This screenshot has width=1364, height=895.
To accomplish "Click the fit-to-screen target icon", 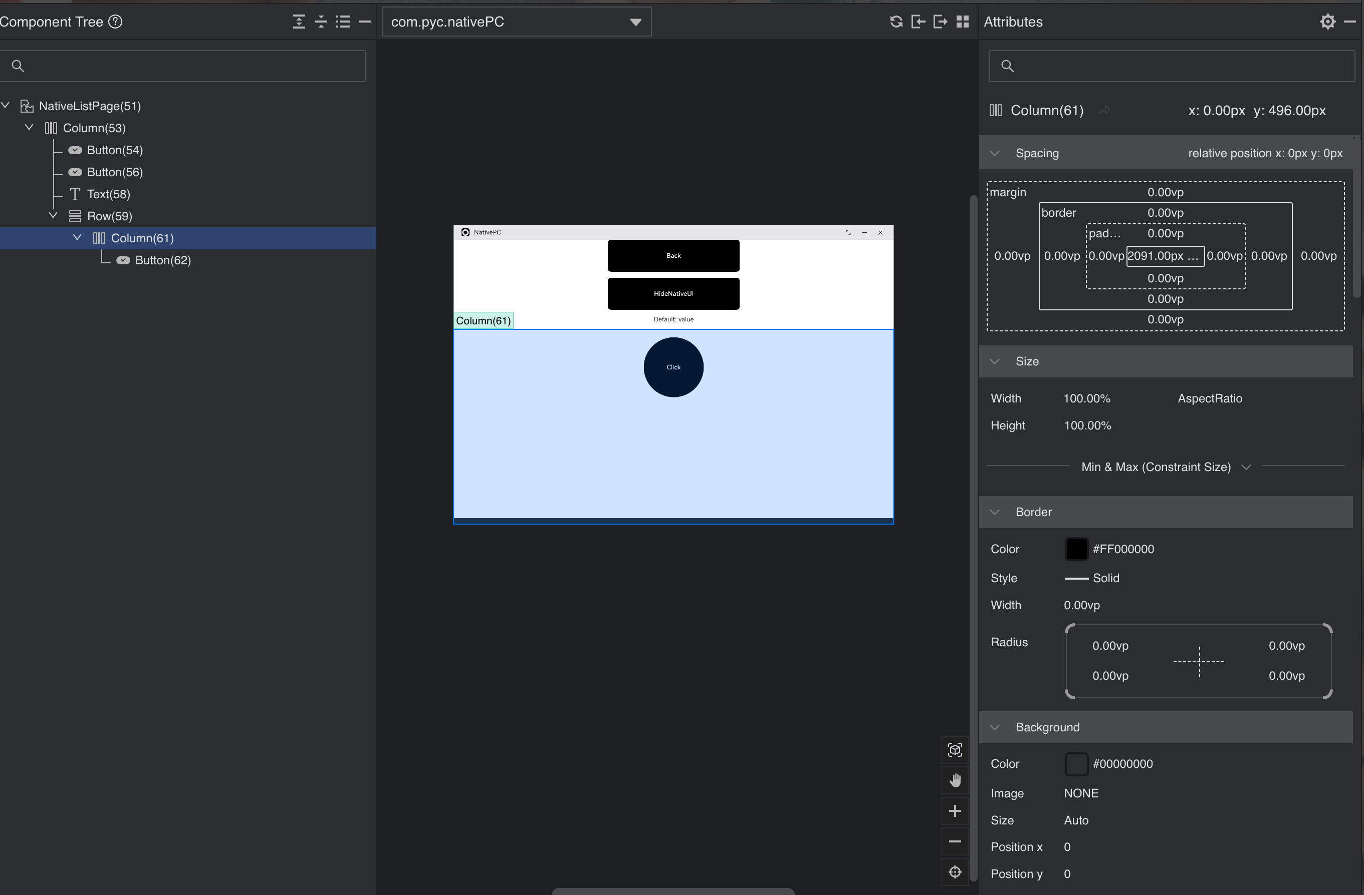I will tap(955, 871).
